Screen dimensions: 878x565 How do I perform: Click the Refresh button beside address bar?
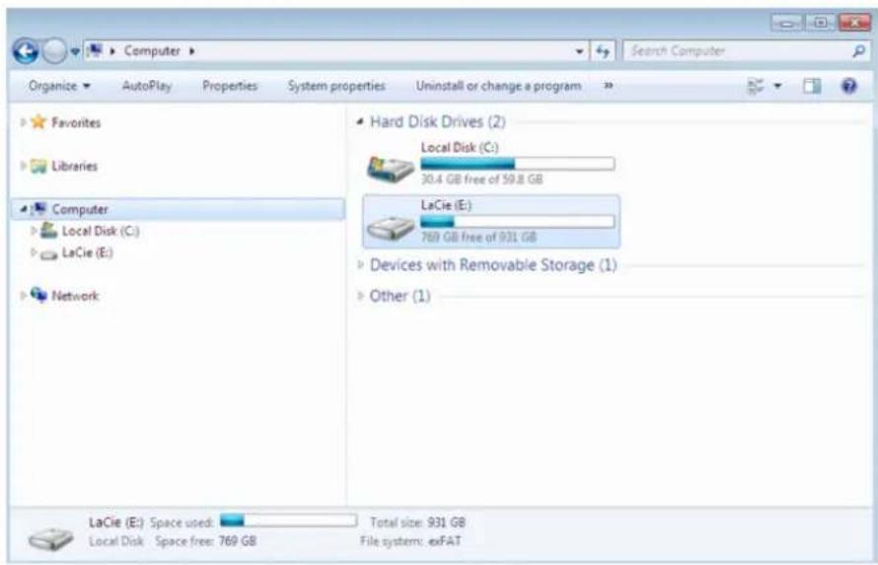coord(603,51)
